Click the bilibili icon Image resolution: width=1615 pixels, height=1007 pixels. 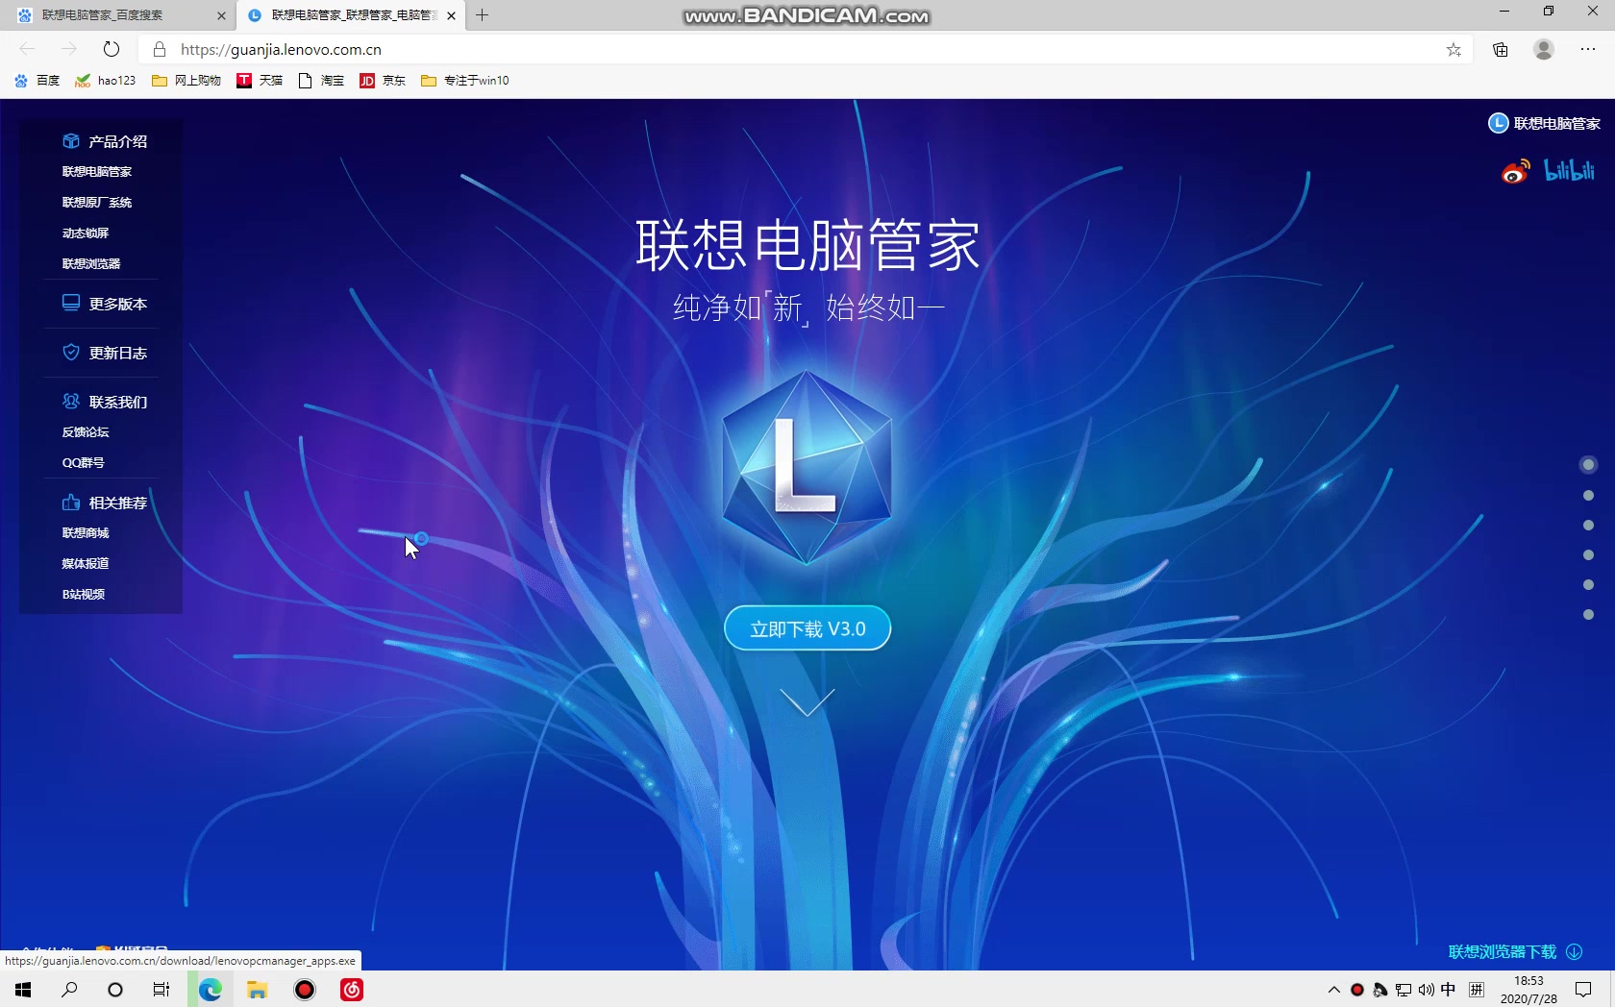click(x=1569, y=171)
